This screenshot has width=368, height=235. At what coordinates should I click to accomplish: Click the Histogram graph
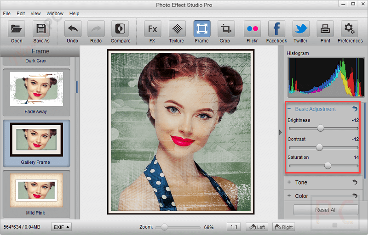coord(326,77)
